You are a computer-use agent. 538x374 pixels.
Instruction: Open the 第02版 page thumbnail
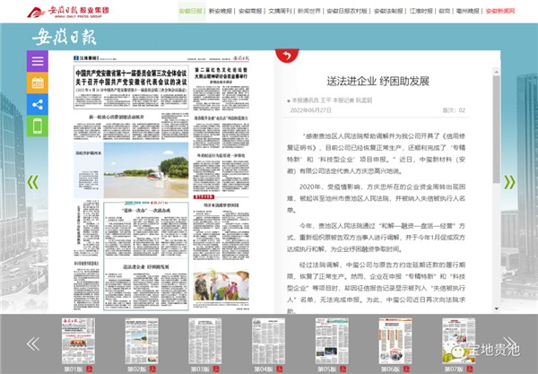click(142, 341)
